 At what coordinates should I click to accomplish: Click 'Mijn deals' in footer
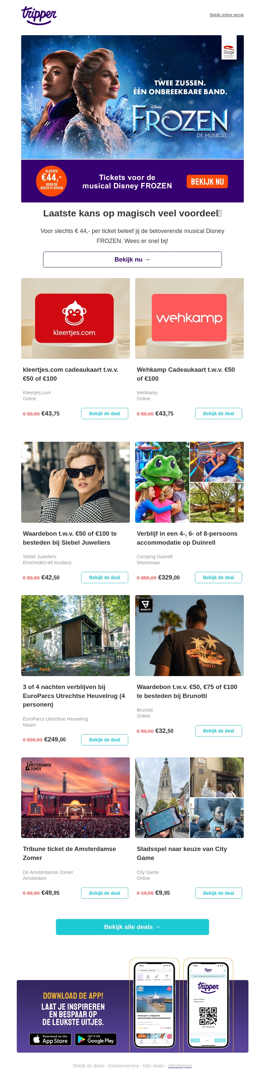point(153,1066)
